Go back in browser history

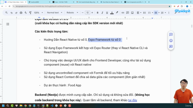click(x=2, y=6)
